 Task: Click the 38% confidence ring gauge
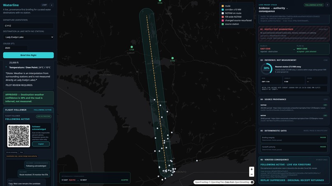[x=267, y=69]
